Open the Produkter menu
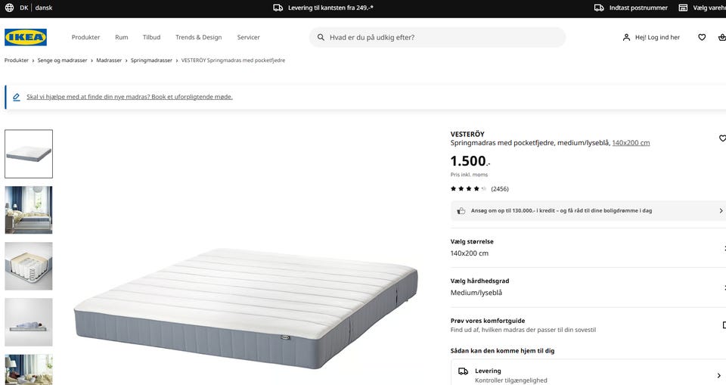 (x=85, y=37)
